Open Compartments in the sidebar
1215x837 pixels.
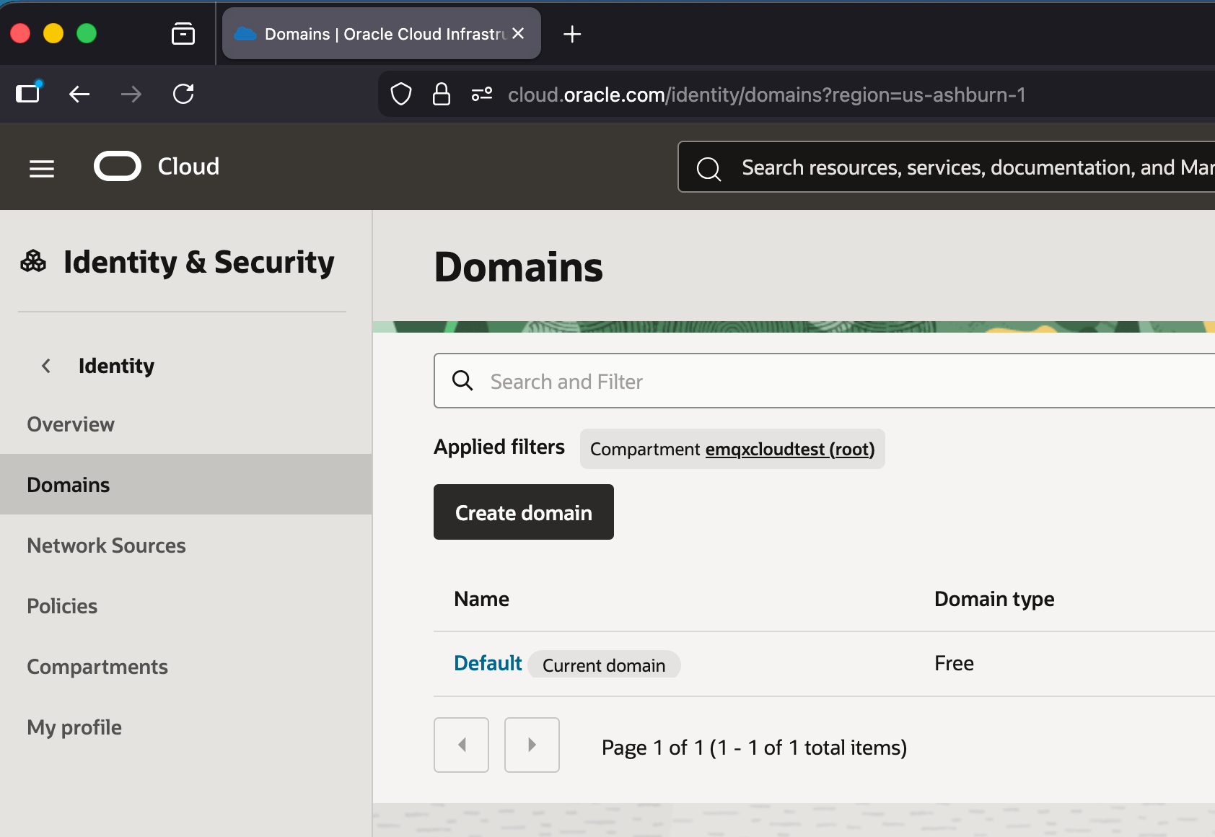[x=97, y=667]
